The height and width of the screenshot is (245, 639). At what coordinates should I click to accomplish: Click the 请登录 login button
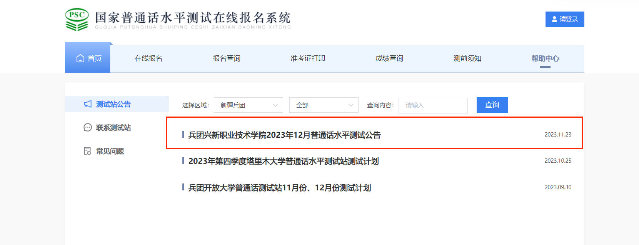(565, 19)
